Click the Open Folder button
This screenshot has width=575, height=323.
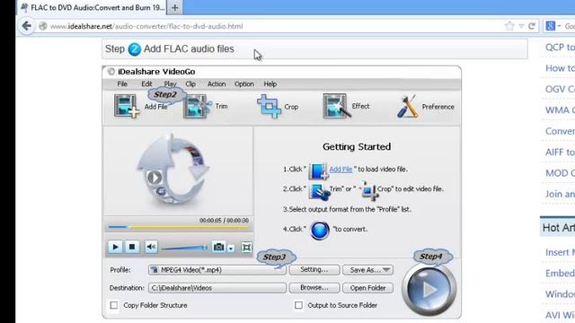pyautogui.click(x=367, y=288)
